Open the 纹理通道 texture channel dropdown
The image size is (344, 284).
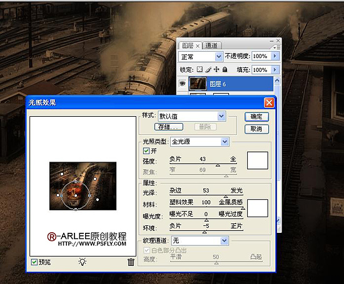tap(224, 241)
